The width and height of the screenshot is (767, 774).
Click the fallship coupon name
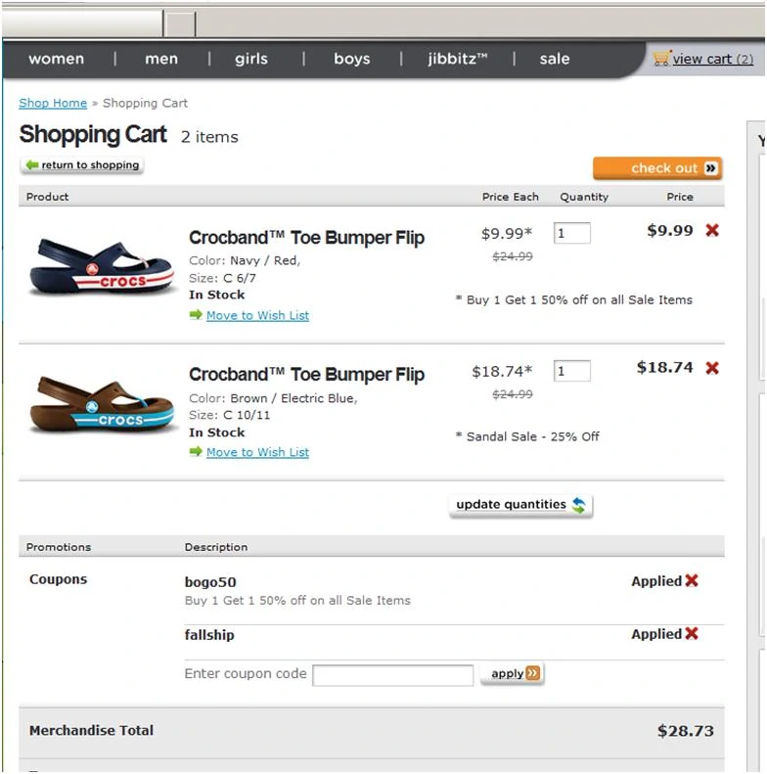point(209,635)
